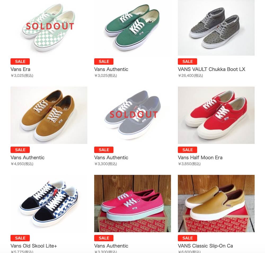The height and width of the screenshot is (253, 265).
Task: Click the SALE badge above Old Skool Lite+
Action: coord(20,238)
